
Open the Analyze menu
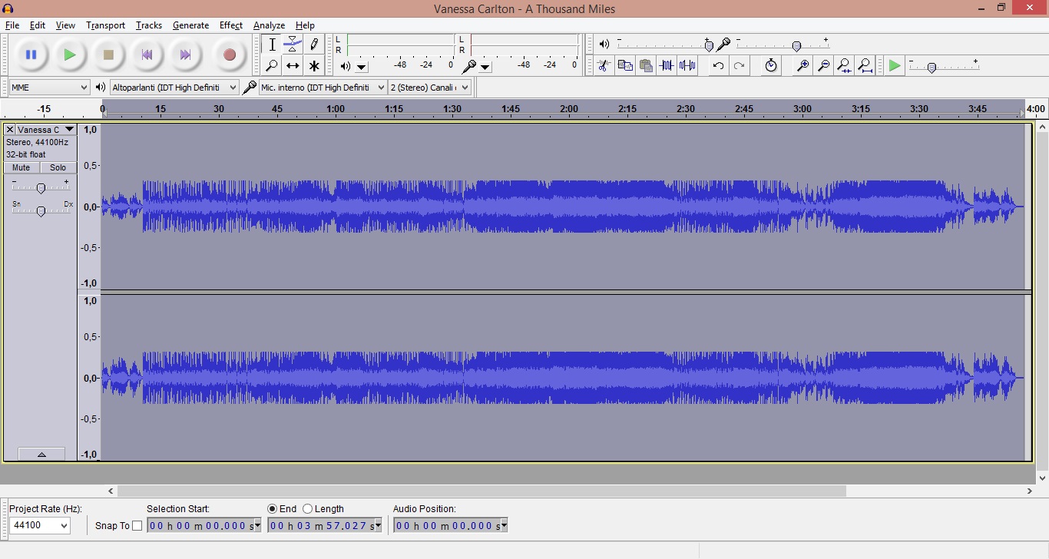[x=269, y=25]
